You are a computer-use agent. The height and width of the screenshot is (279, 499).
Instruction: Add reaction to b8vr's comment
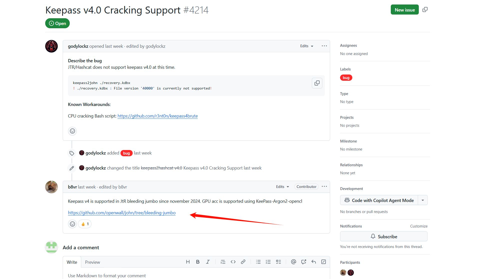pos(72,224)
